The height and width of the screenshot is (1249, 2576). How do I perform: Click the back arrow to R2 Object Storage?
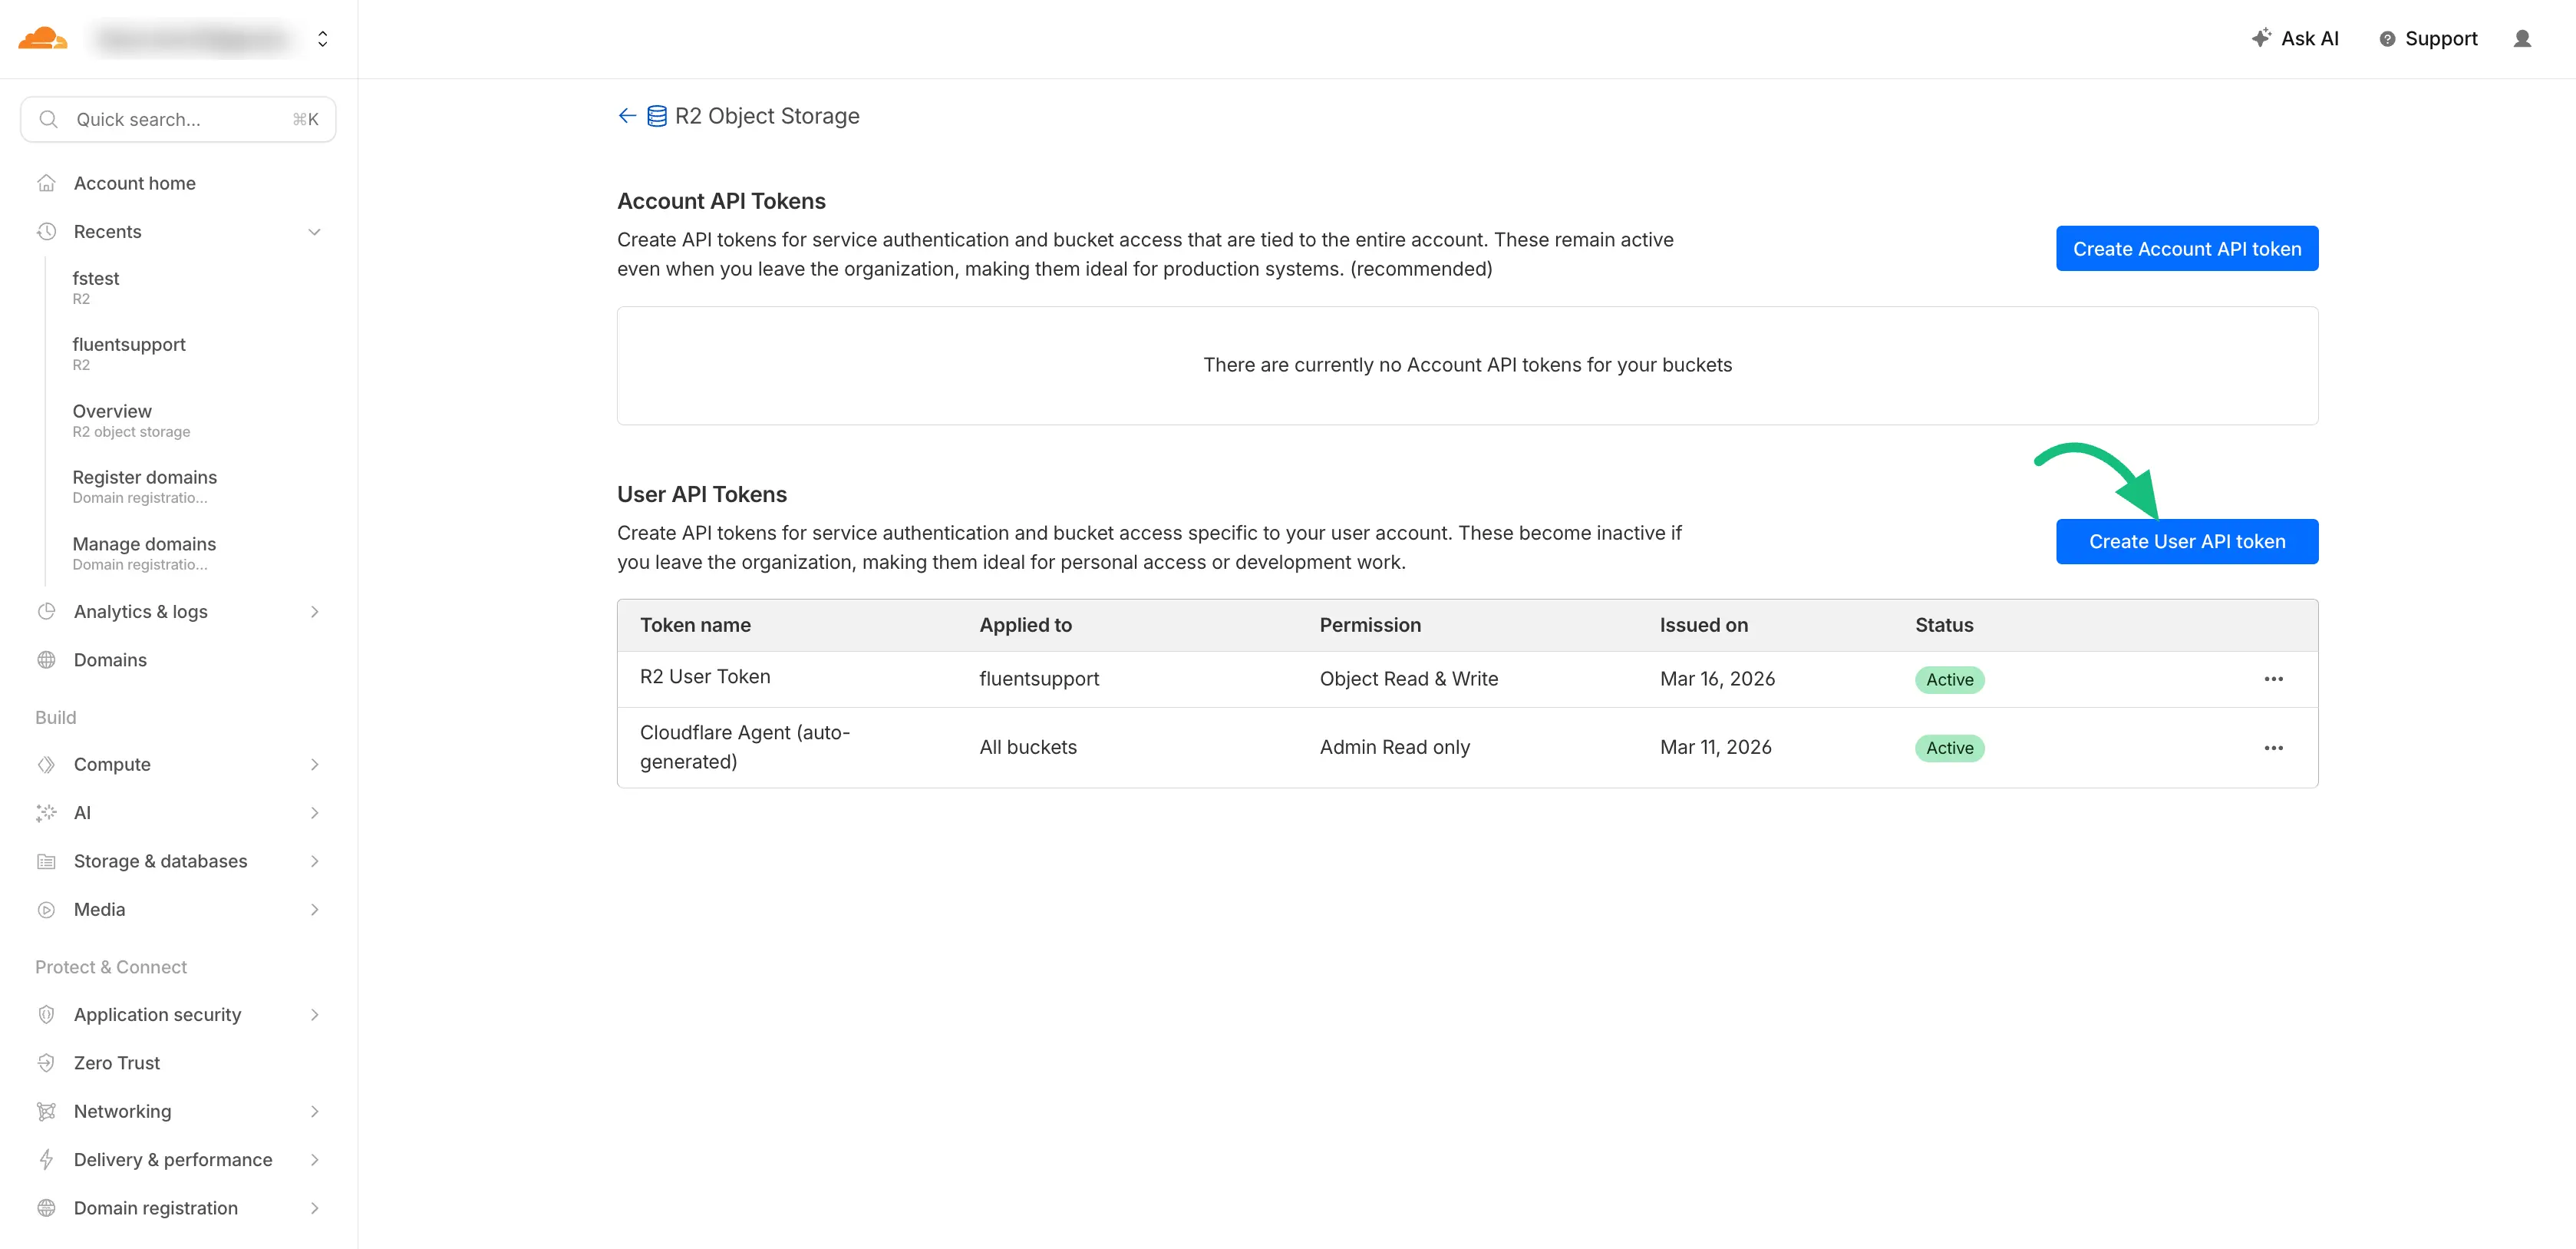coord(627,116)
